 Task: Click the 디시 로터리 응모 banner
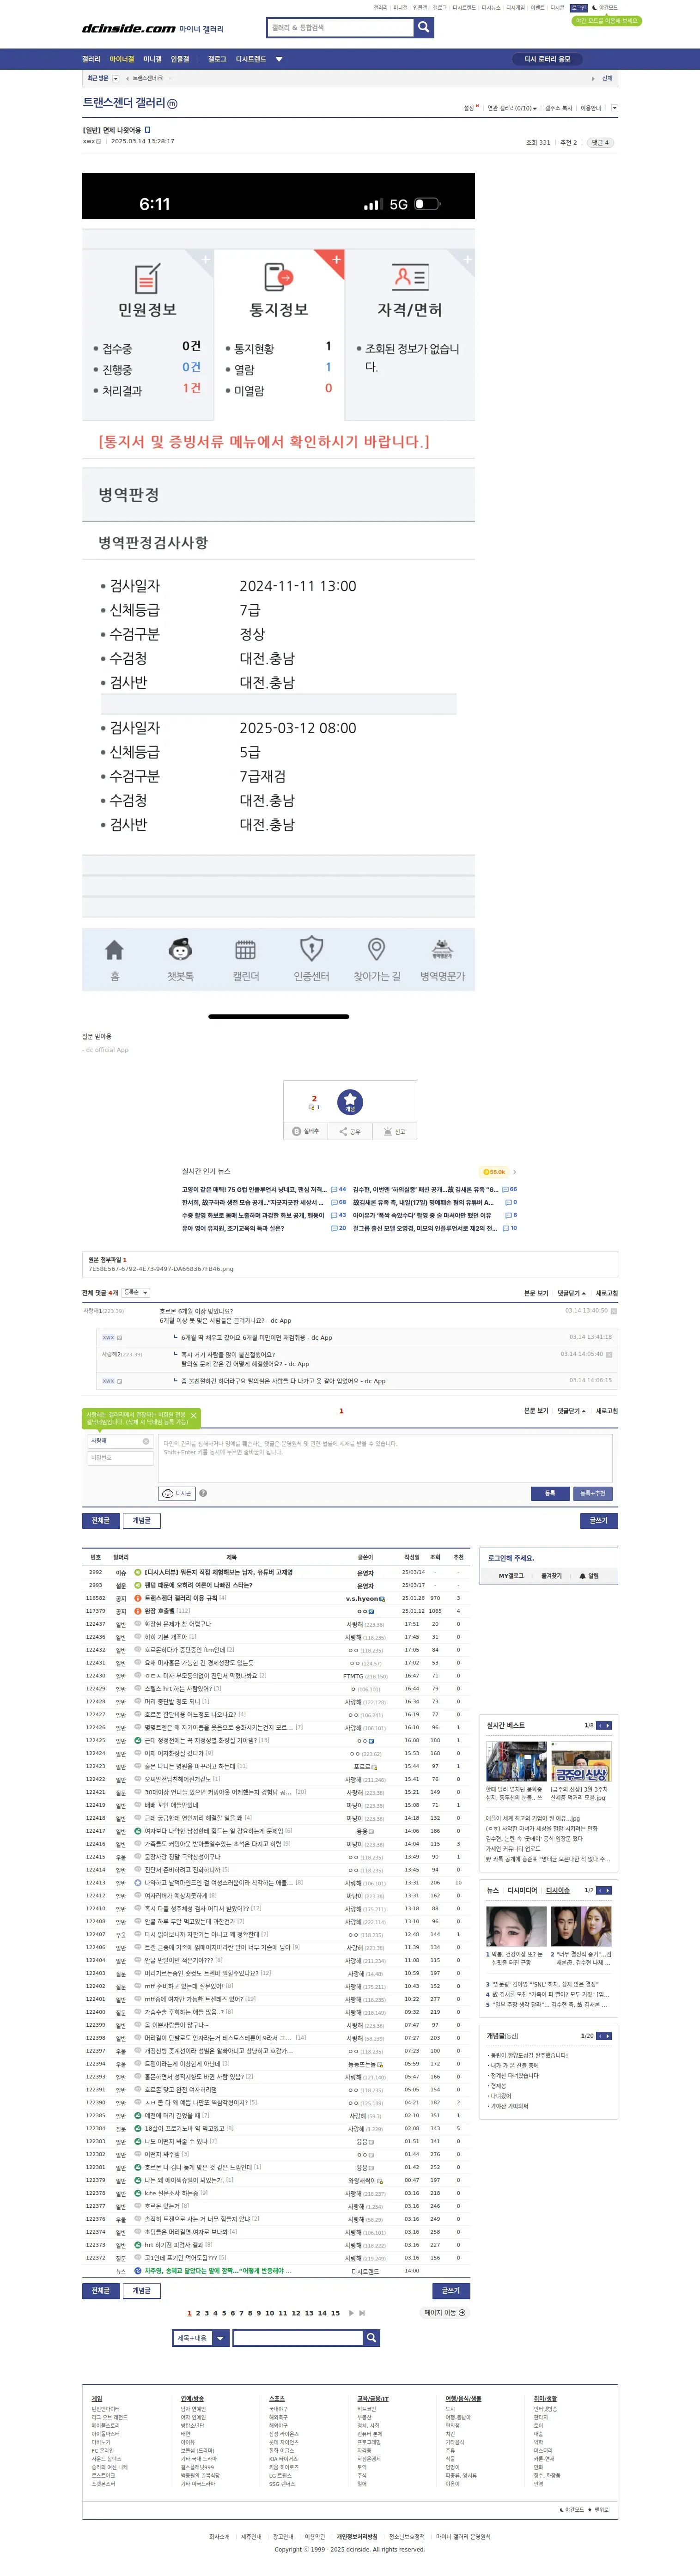click(x=547, y=59)
